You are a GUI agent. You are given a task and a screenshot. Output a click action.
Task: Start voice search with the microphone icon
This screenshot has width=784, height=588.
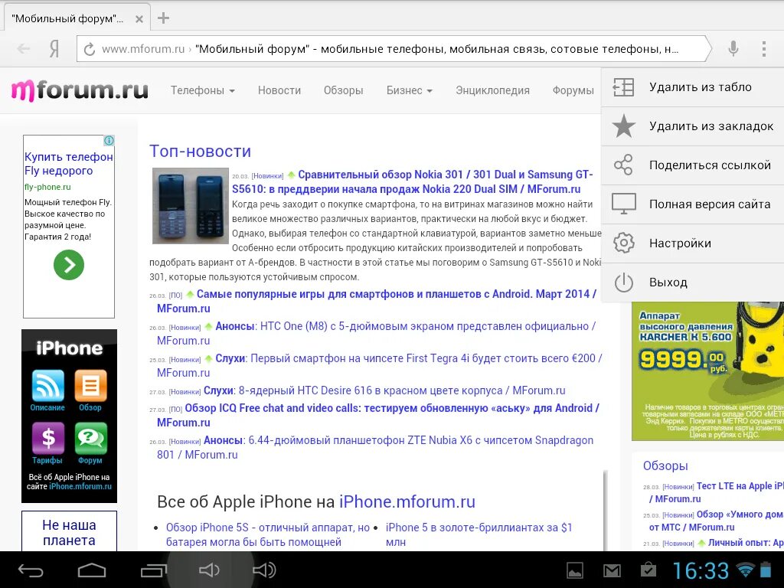tap(733, 48)
